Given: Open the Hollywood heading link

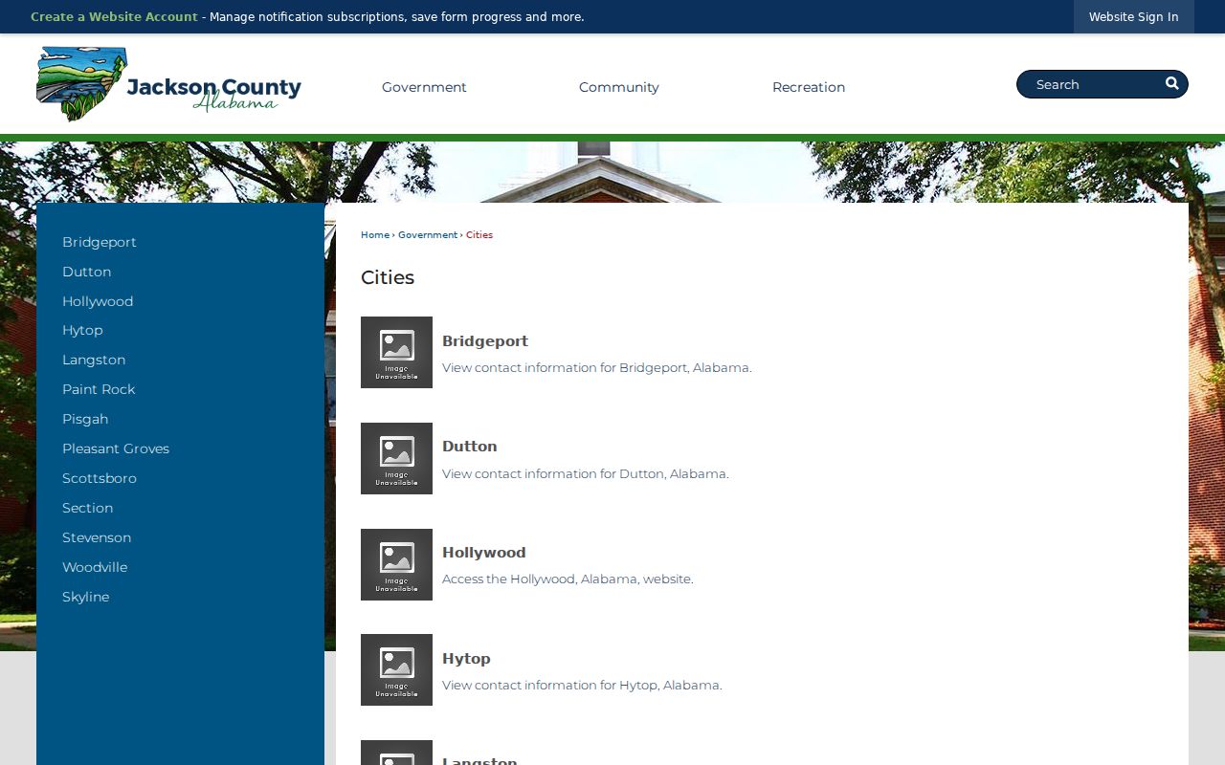Looking at the screenshot, I should click(x=484, y=553).
